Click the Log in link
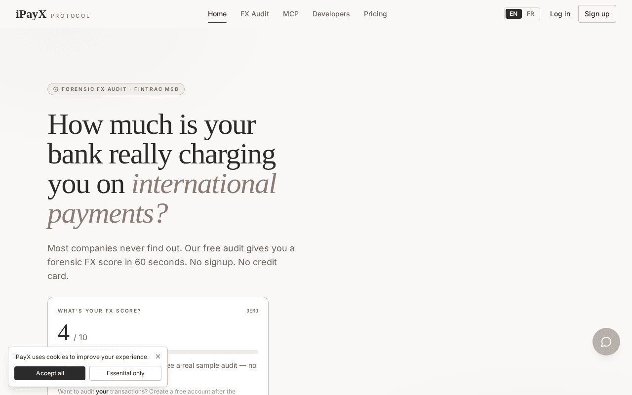 tap(560, 14)
